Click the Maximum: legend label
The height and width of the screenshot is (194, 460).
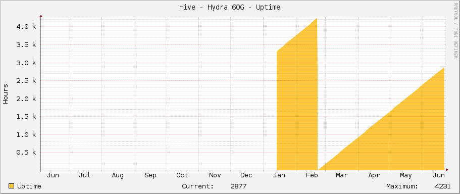402,186
